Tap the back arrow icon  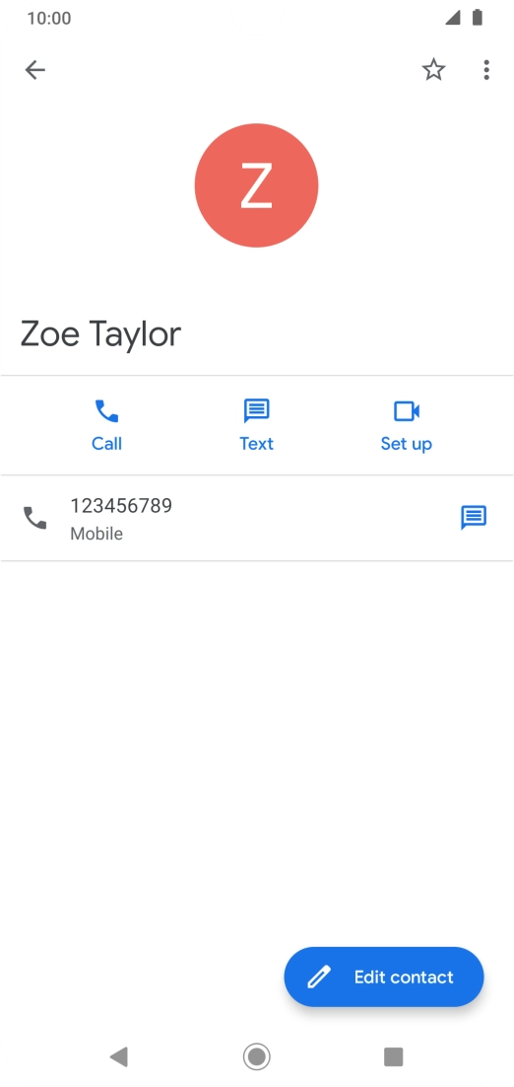point(34,69)
